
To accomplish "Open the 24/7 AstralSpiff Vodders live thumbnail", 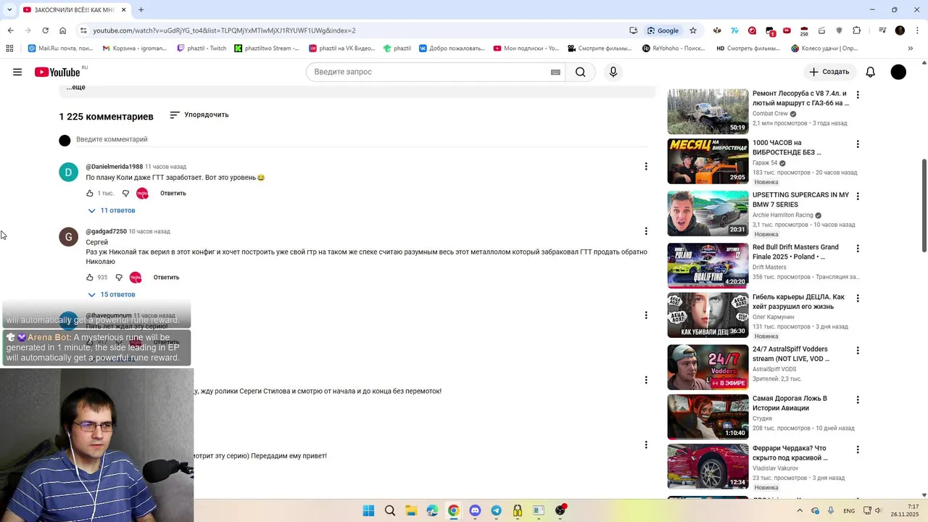I will point(708,368).
